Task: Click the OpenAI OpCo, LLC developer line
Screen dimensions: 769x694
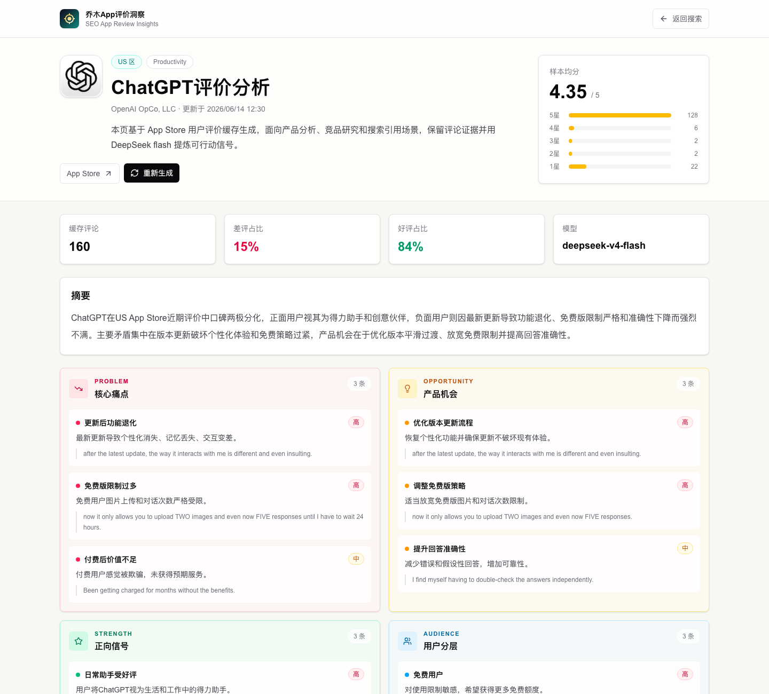Action: coord(188,109)
